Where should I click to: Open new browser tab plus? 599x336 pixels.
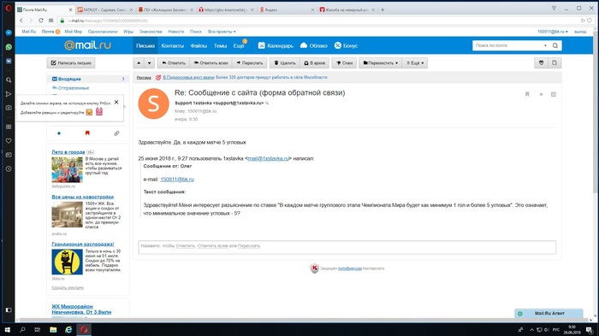(383, 10)
